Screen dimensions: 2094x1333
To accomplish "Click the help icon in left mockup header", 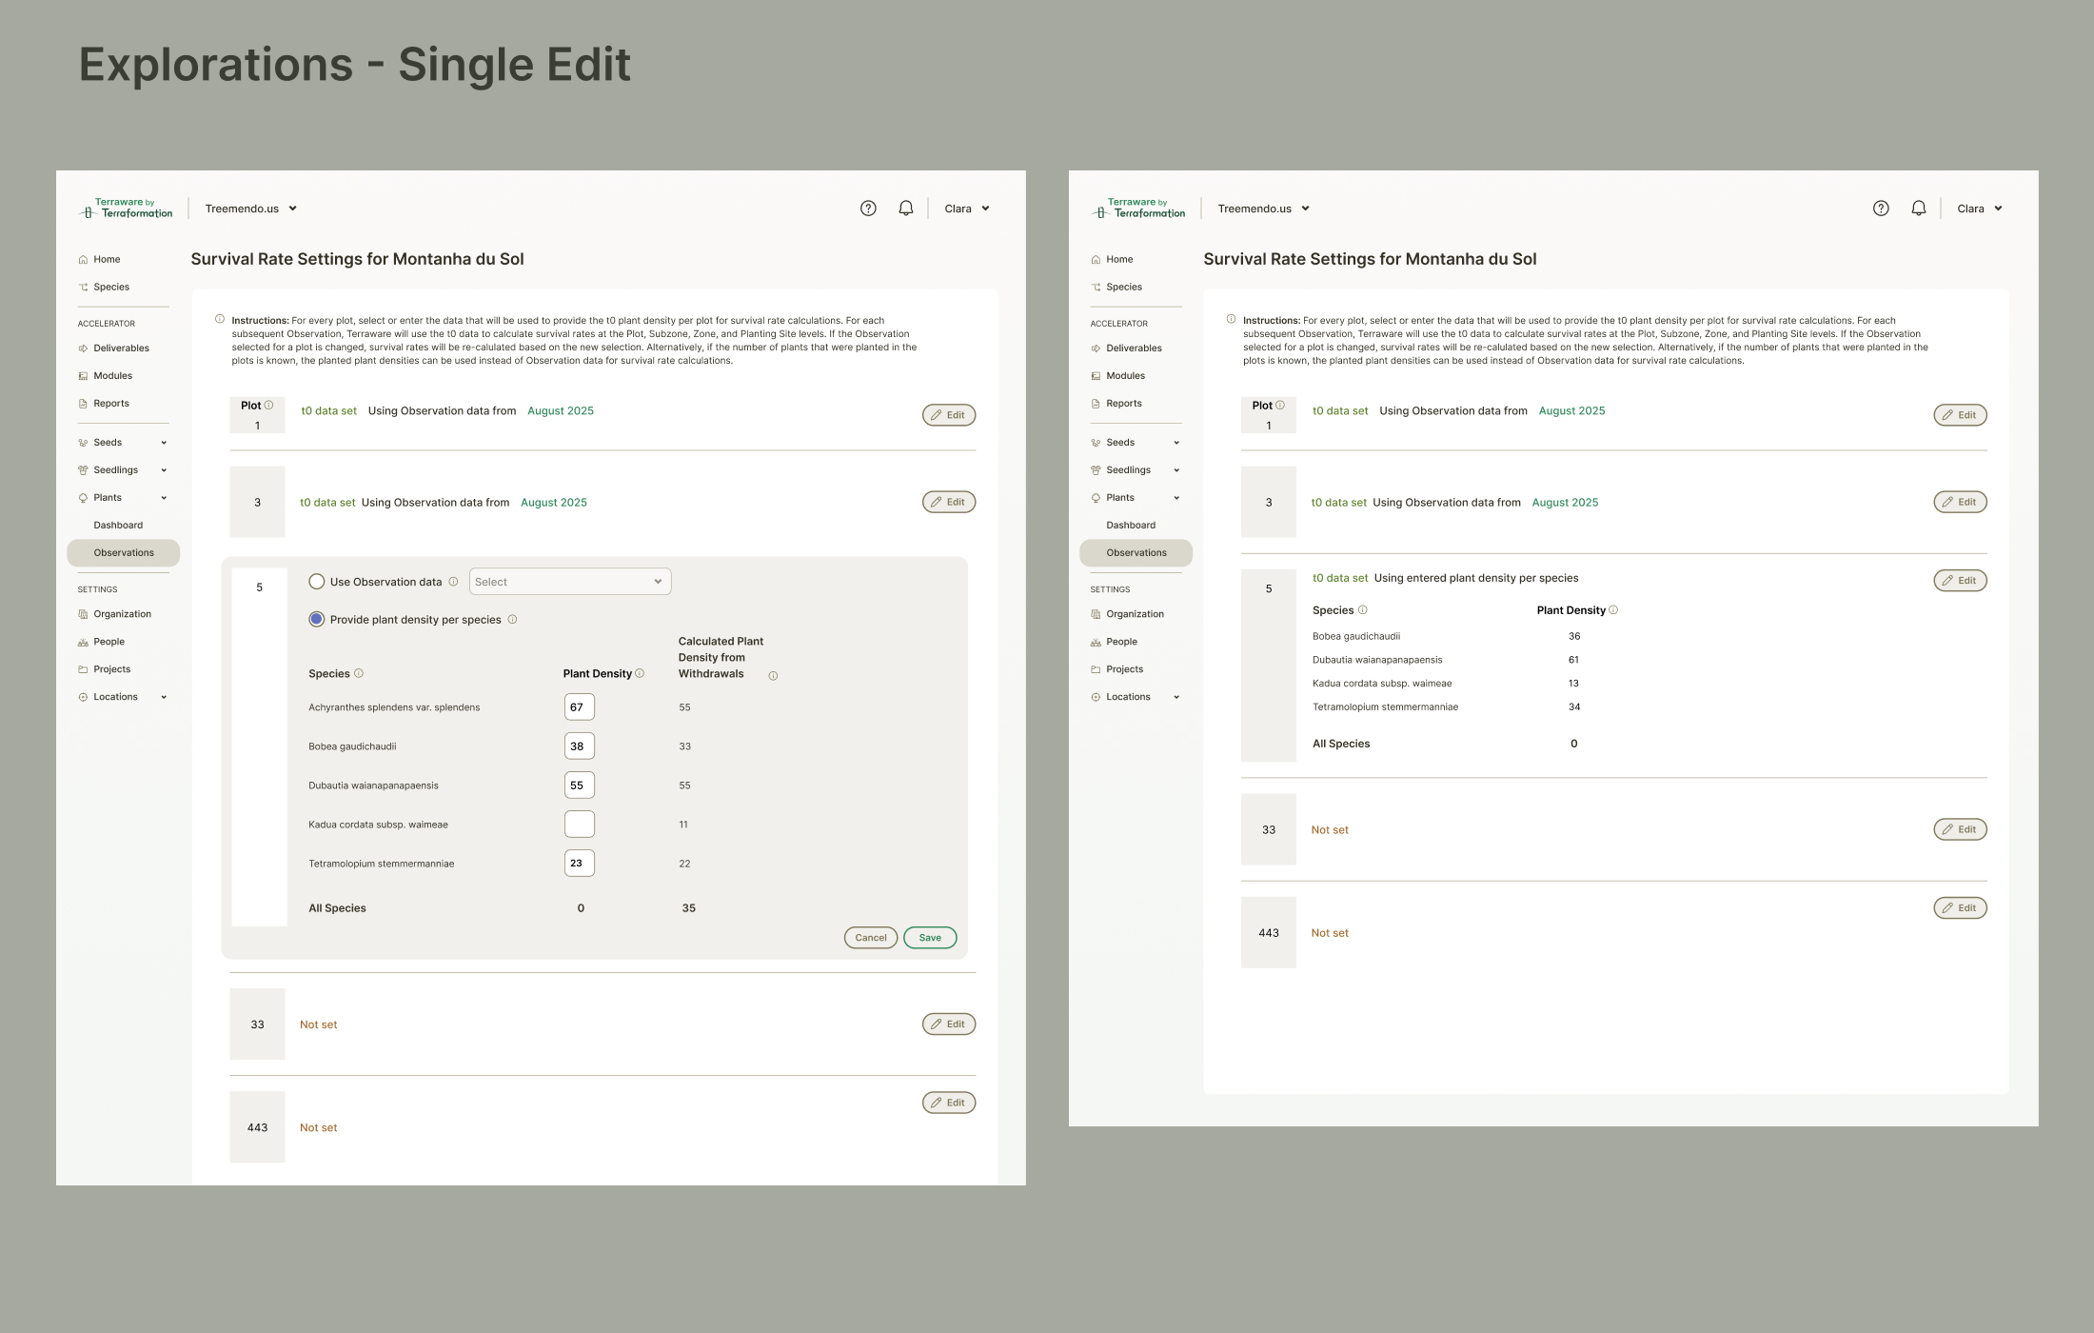I will (868, 209).
